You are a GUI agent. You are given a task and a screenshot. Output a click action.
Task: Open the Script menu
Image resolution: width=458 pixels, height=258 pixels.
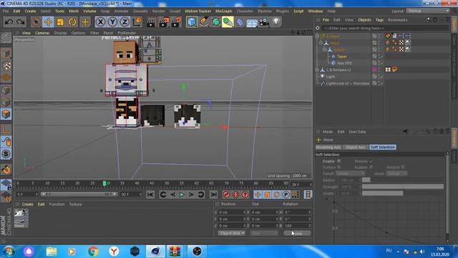click(298, 11)
